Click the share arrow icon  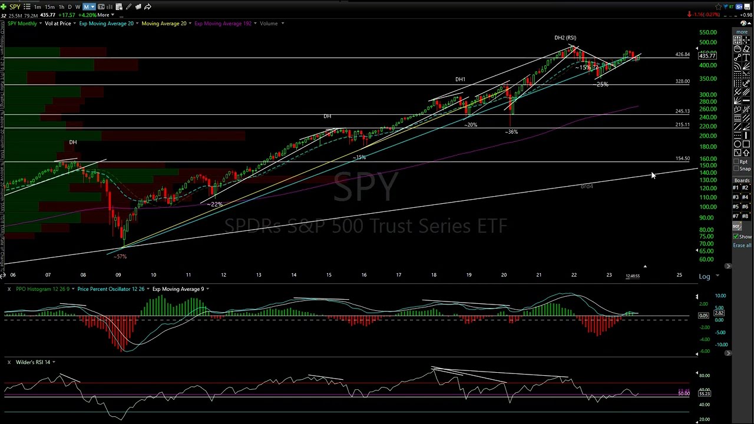pyautogui.click(x=148, y=6)
